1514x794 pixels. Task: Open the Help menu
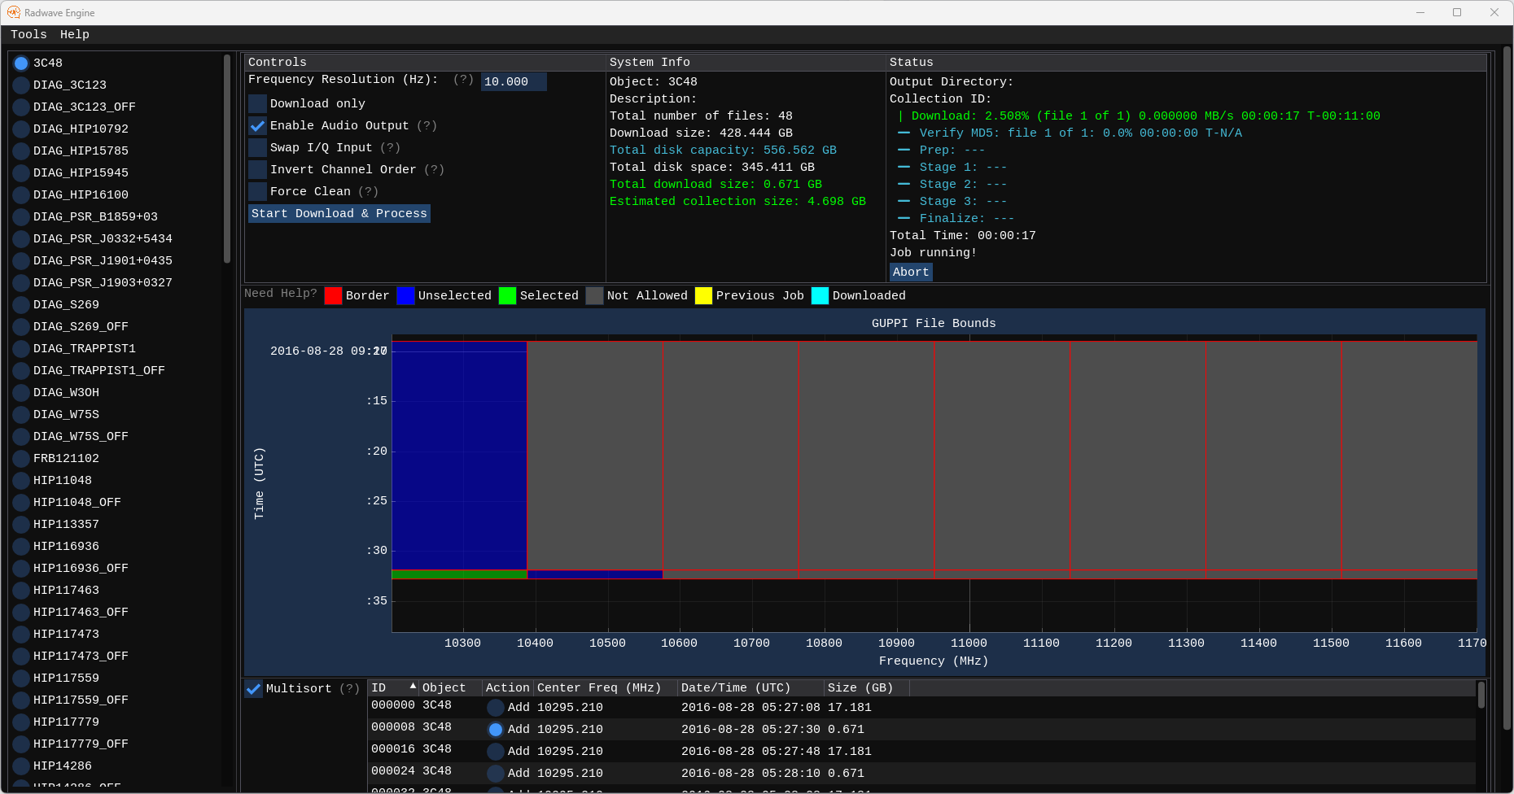(x=75, y=35)
